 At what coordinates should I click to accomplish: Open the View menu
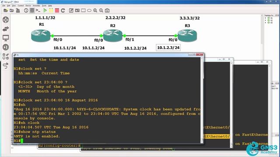(x=14, y=6)
